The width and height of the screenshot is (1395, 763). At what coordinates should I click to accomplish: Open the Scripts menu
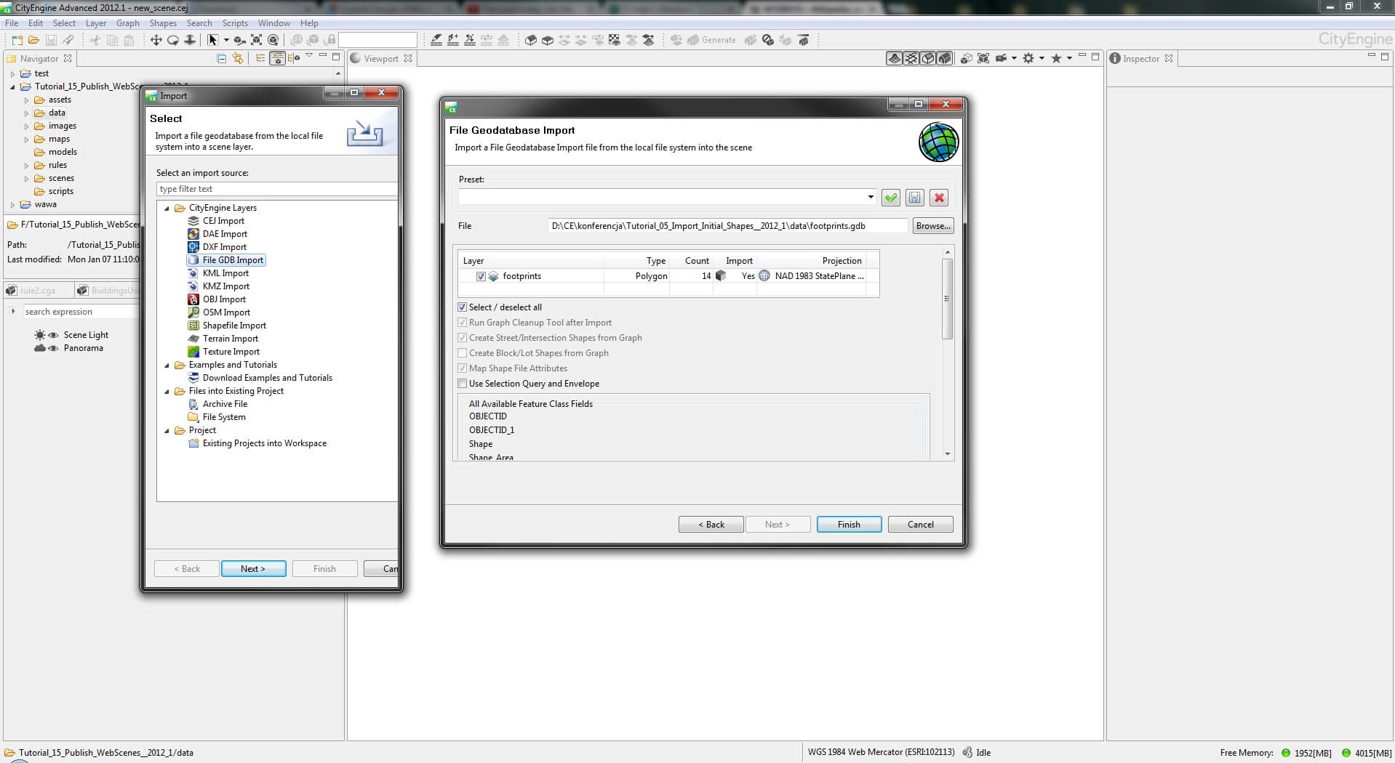click(x=235, y=23)
